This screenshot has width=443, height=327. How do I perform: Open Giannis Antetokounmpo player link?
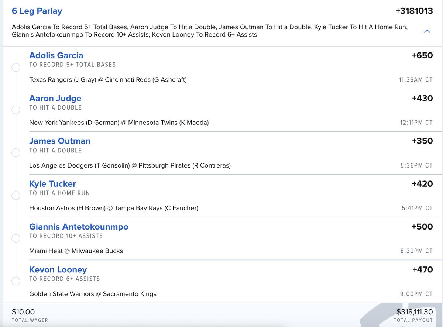[x=79, y=227]
